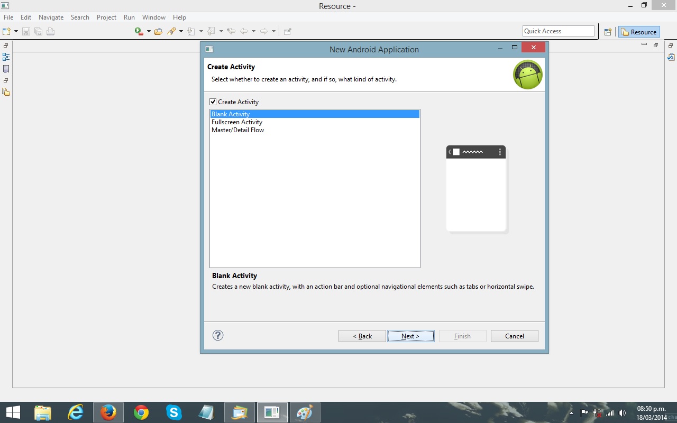The image size is (677, 423).
Task: Open the Paint app from the taskbar
Action: click(305, 412)
